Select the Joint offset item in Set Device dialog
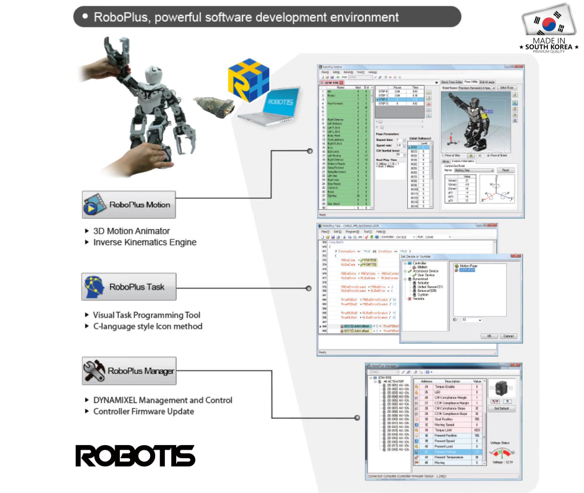The height and width of the screenshot is (493, 584). (468, 271)
